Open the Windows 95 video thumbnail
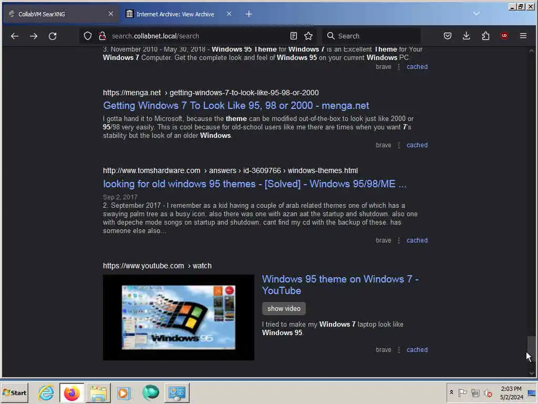Screen dimensions: 538x404 pyautogui.click(x=179, y=317)
